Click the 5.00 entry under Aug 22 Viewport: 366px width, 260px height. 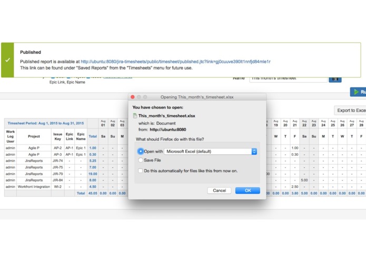304,180
